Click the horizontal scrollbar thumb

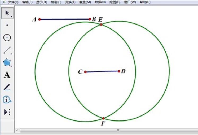pos(109,130)
